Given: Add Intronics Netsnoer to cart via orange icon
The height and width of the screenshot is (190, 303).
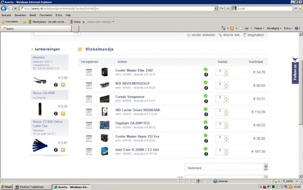Looking at the screenshot, I should (x=63, y=85).
